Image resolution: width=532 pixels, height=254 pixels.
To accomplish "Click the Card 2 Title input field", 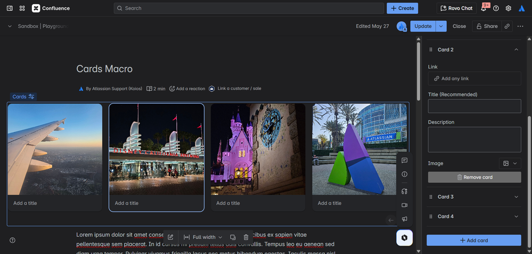I will [474, 106].
